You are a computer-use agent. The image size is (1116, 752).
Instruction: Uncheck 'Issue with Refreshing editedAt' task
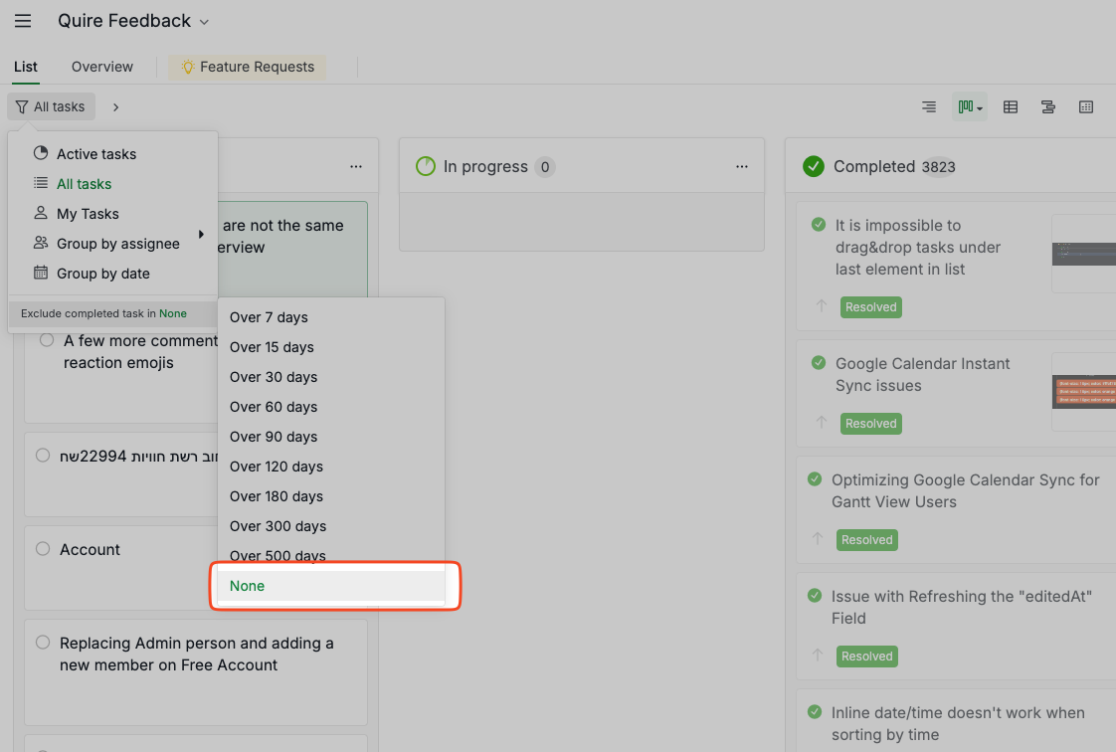tap(815, 596)
